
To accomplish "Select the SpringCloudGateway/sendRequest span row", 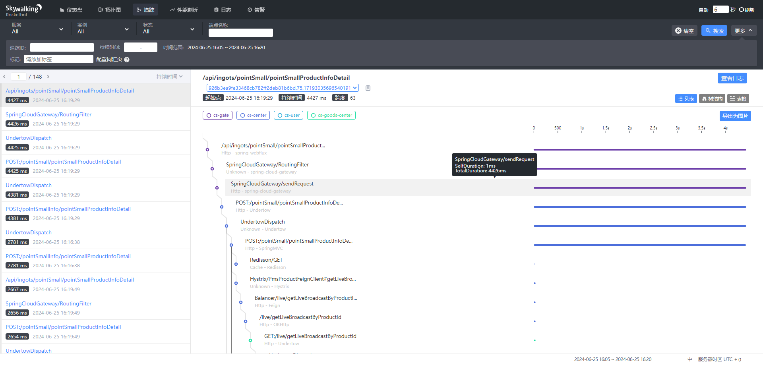I will point(488,187).
